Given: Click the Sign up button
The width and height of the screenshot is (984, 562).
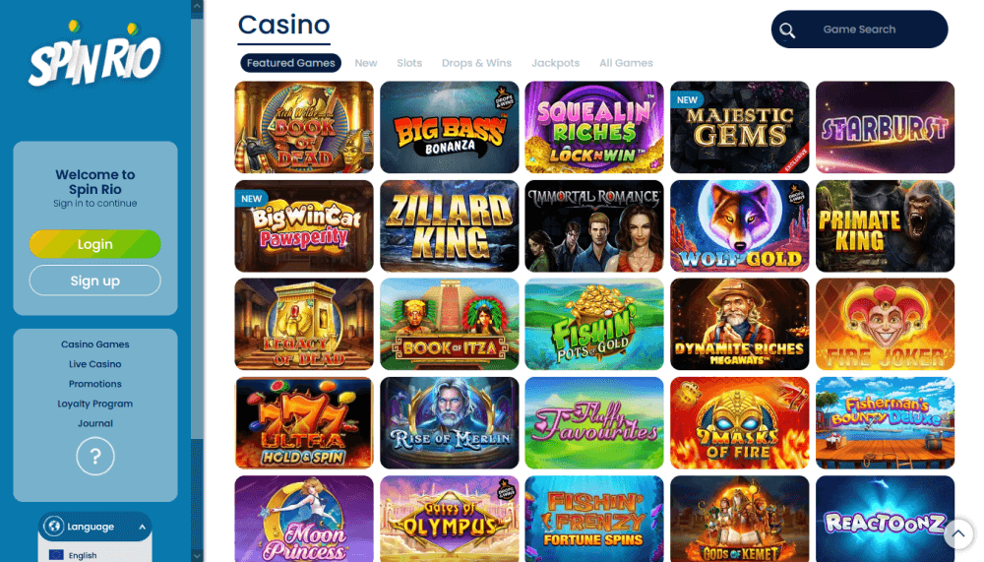Looking at the screenshot, I should point(94,281).
